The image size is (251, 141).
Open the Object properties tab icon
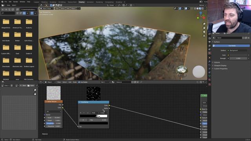tap(209, 58)
